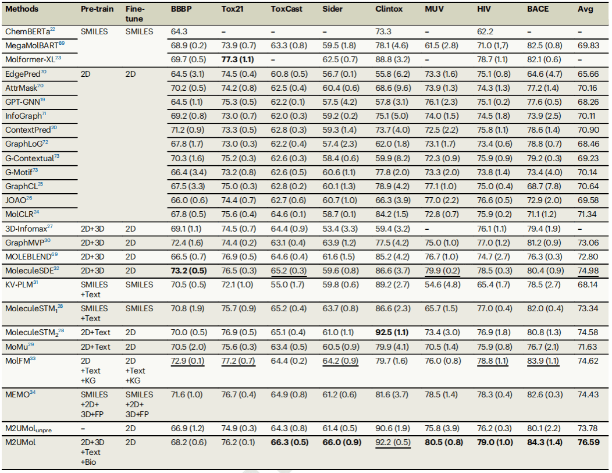612x473 pixels.
Task: Click the KV-PLM method name
Action: click(x=19, y=284)
